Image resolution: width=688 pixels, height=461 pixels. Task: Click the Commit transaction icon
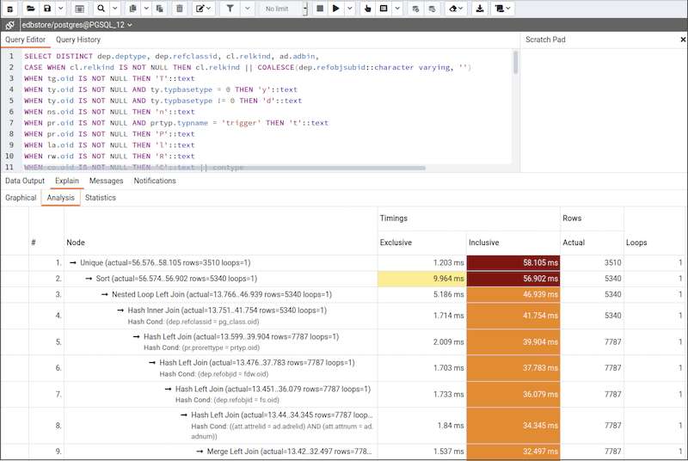415,9
